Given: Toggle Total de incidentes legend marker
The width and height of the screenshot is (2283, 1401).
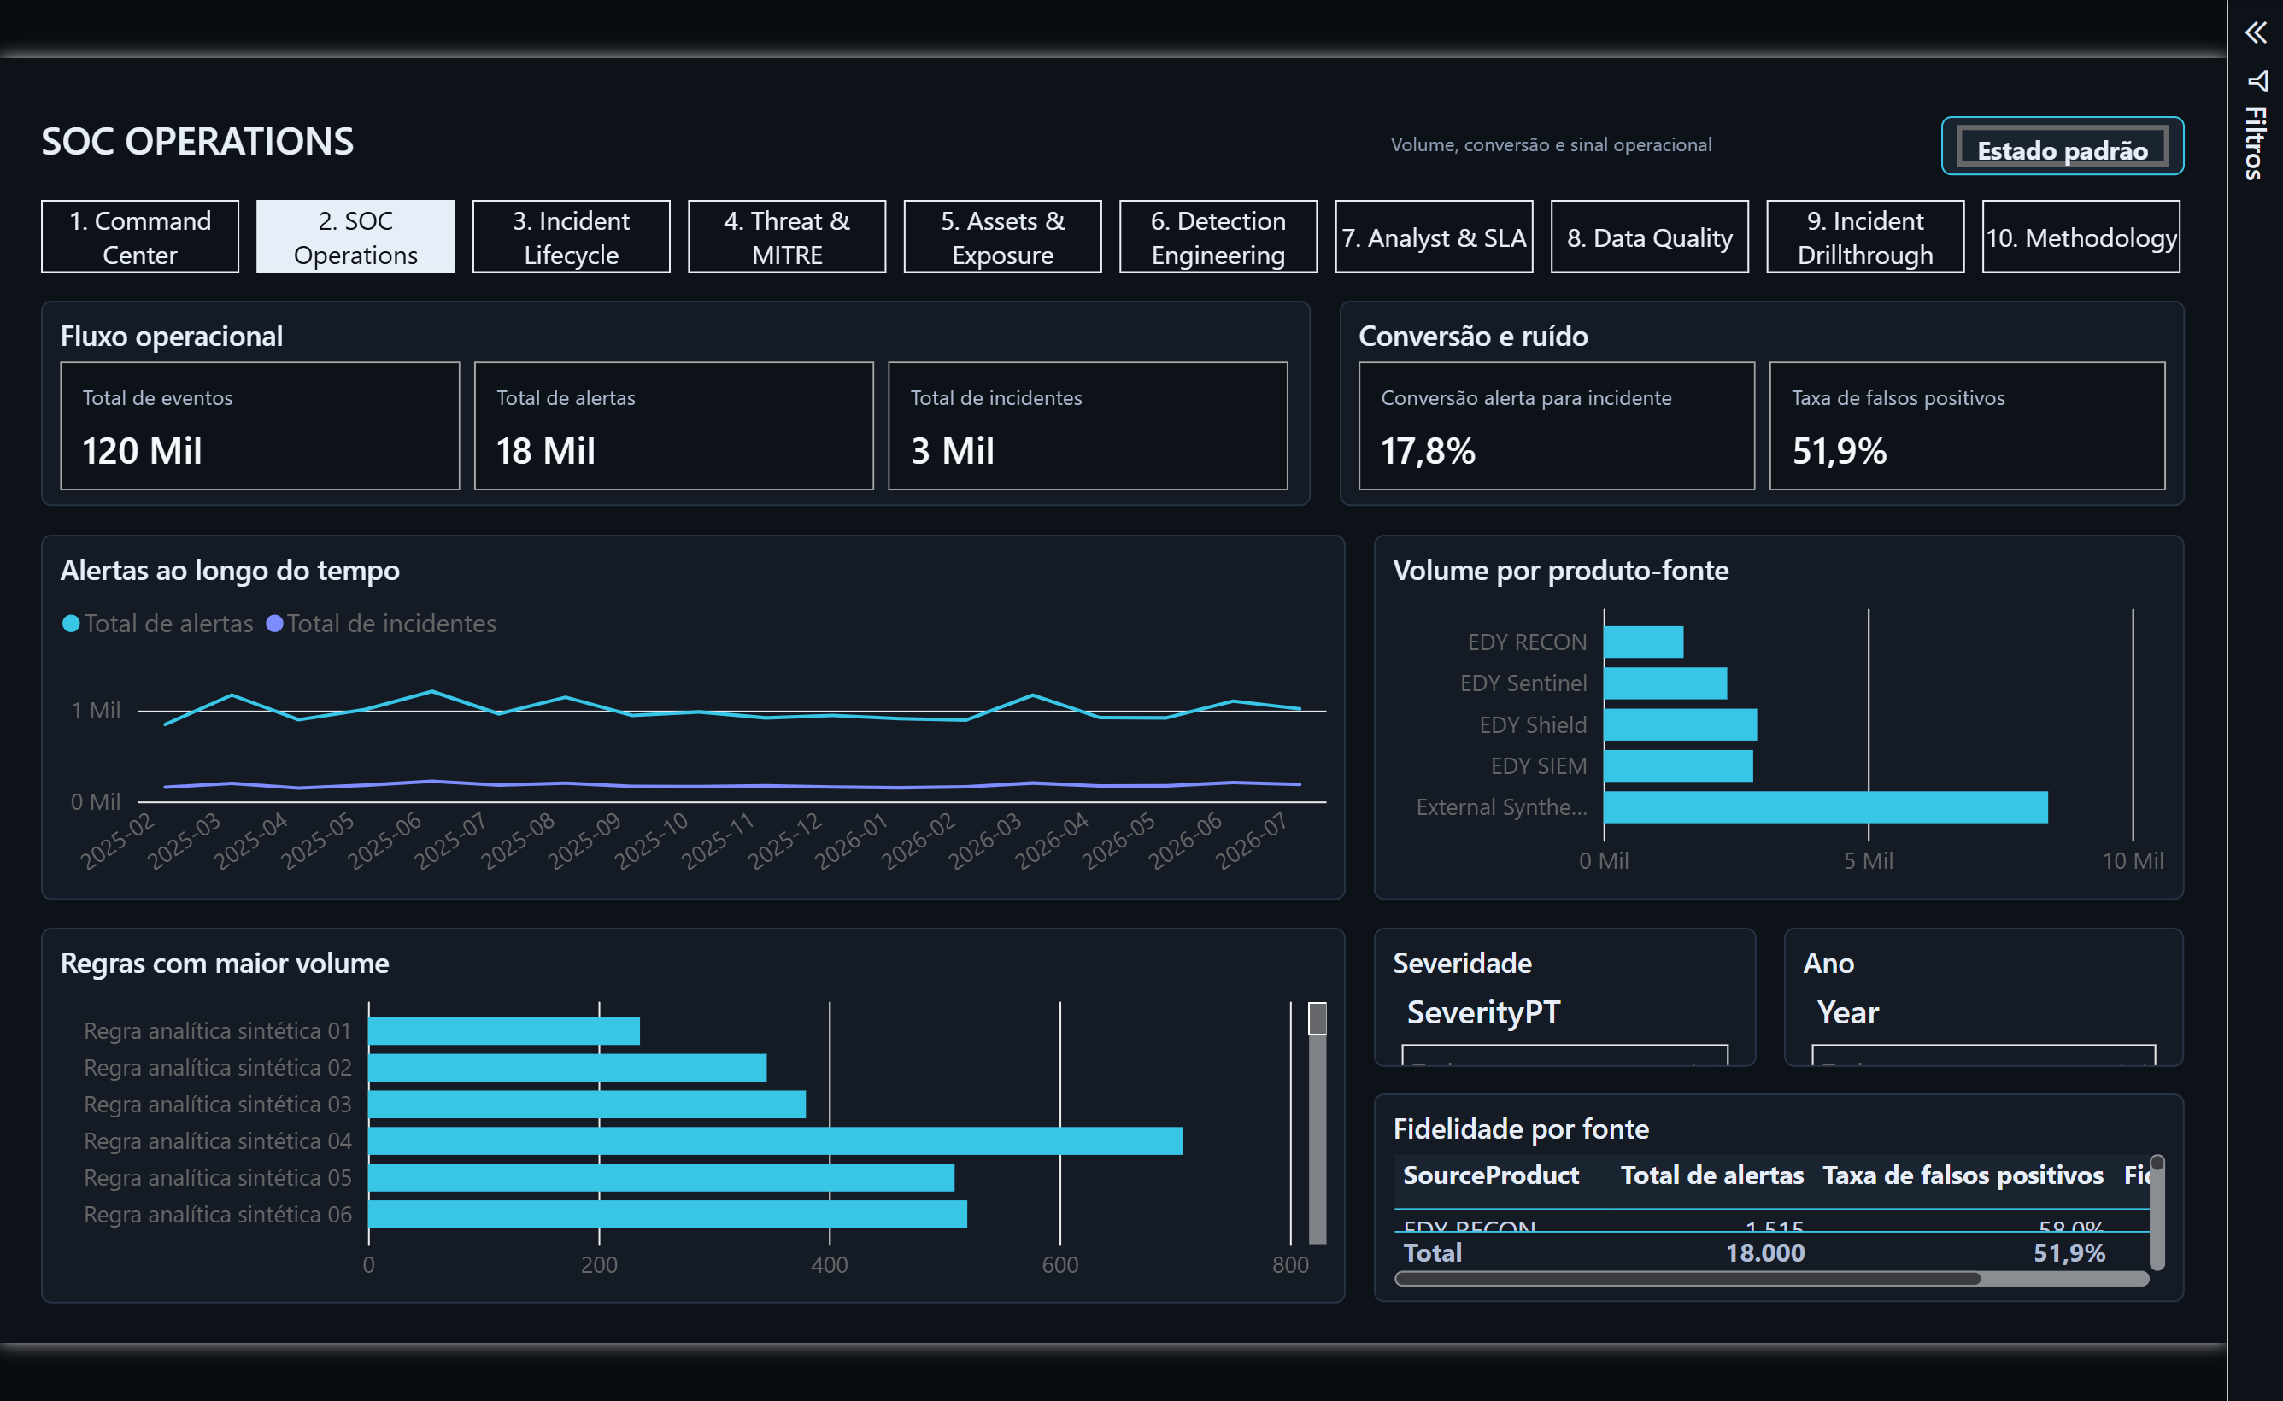Looking at the screenshot, I should (274, 624).
